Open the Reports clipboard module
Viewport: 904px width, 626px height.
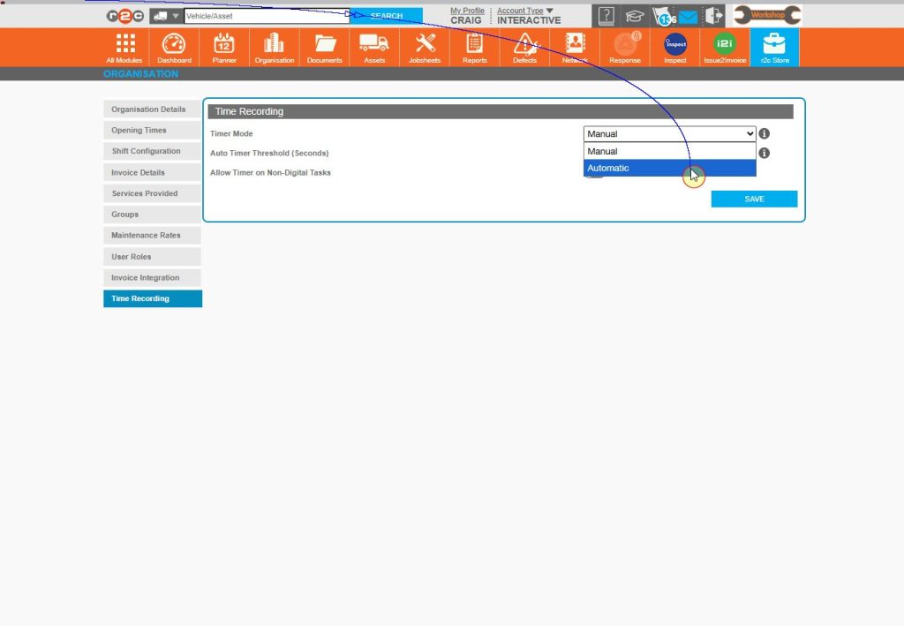tap(474, 48)
